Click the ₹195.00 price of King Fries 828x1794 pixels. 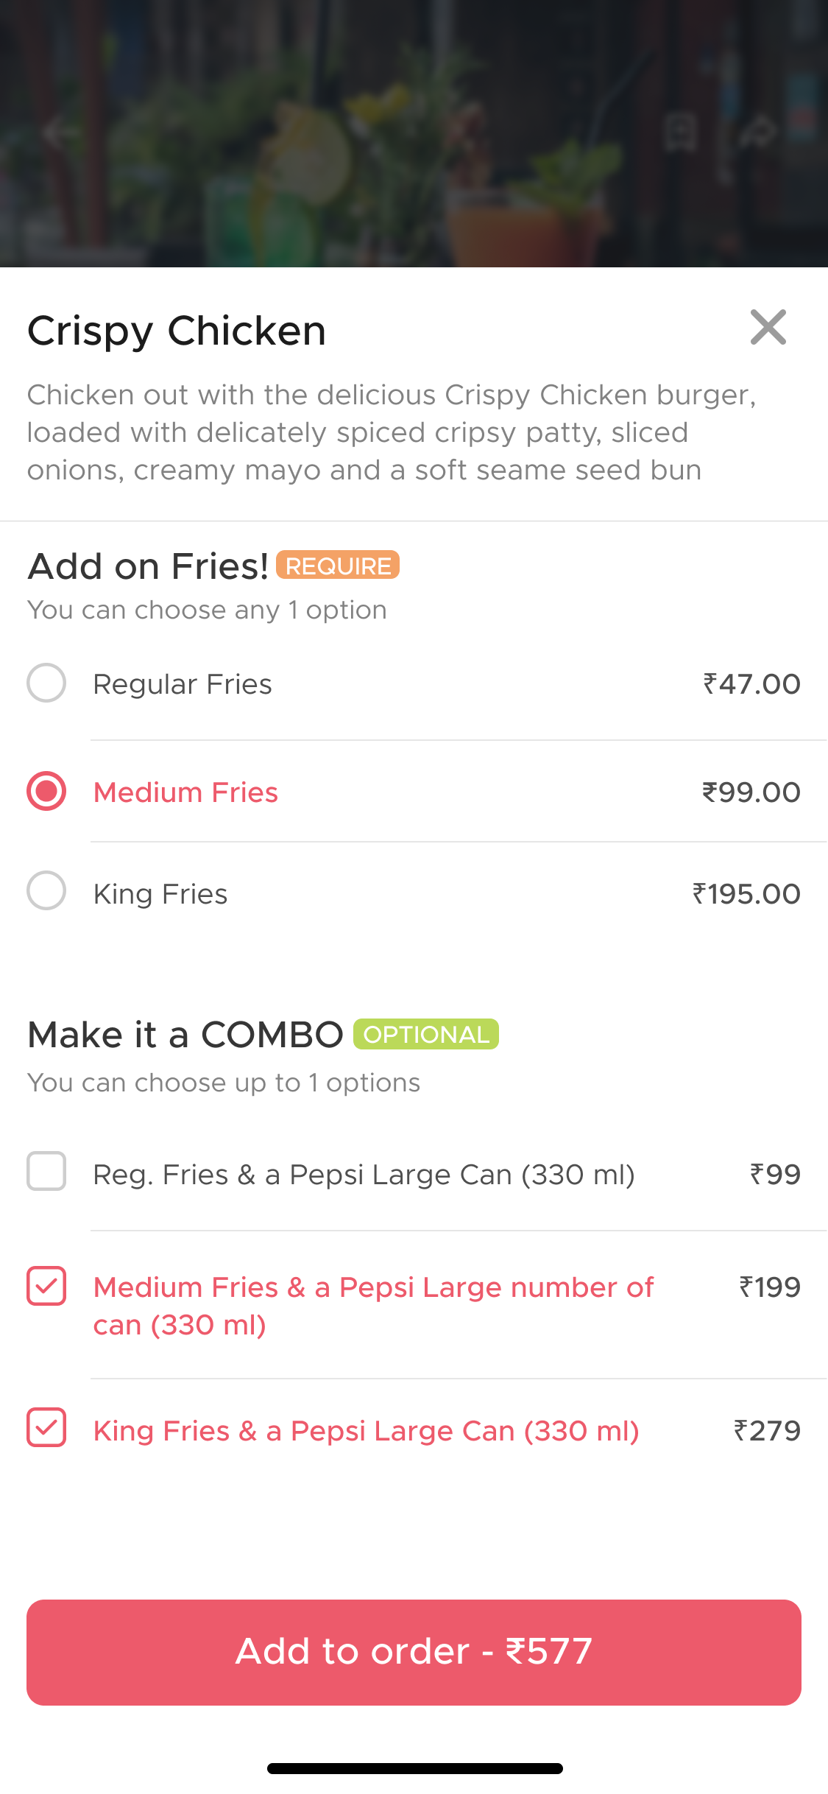coord(746,894)
